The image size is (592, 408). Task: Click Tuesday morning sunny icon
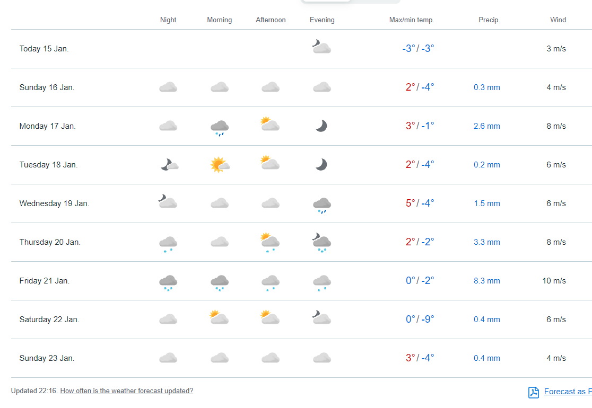(x=220, y=165)
